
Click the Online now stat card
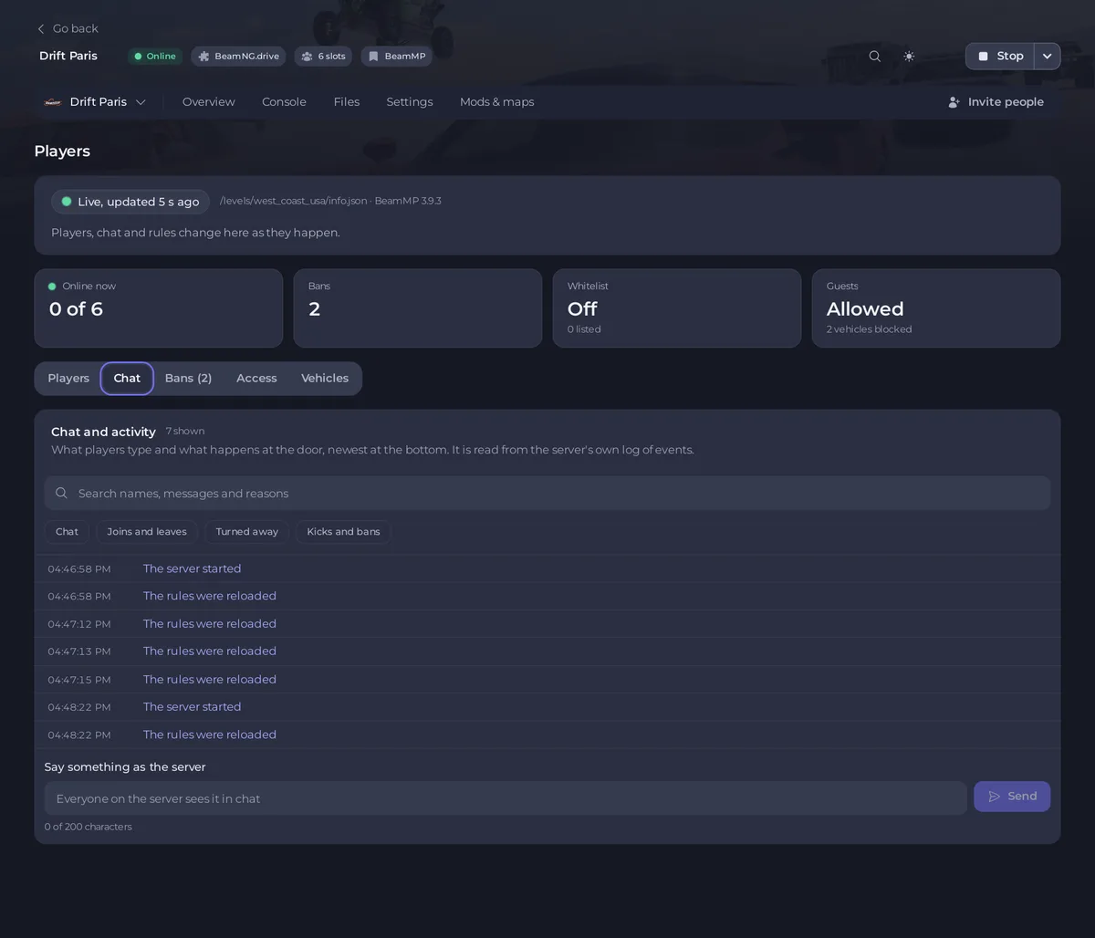click(x=159, y=308)
